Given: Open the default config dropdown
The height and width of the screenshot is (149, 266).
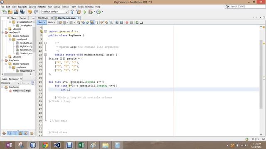Looking at the screenshot, I should (x=55, y=12).
